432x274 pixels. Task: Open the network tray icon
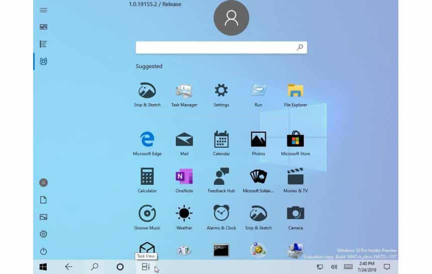coord(319,267)
